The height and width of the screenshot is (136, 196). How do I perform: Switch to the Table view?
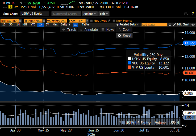click(85, 25)
